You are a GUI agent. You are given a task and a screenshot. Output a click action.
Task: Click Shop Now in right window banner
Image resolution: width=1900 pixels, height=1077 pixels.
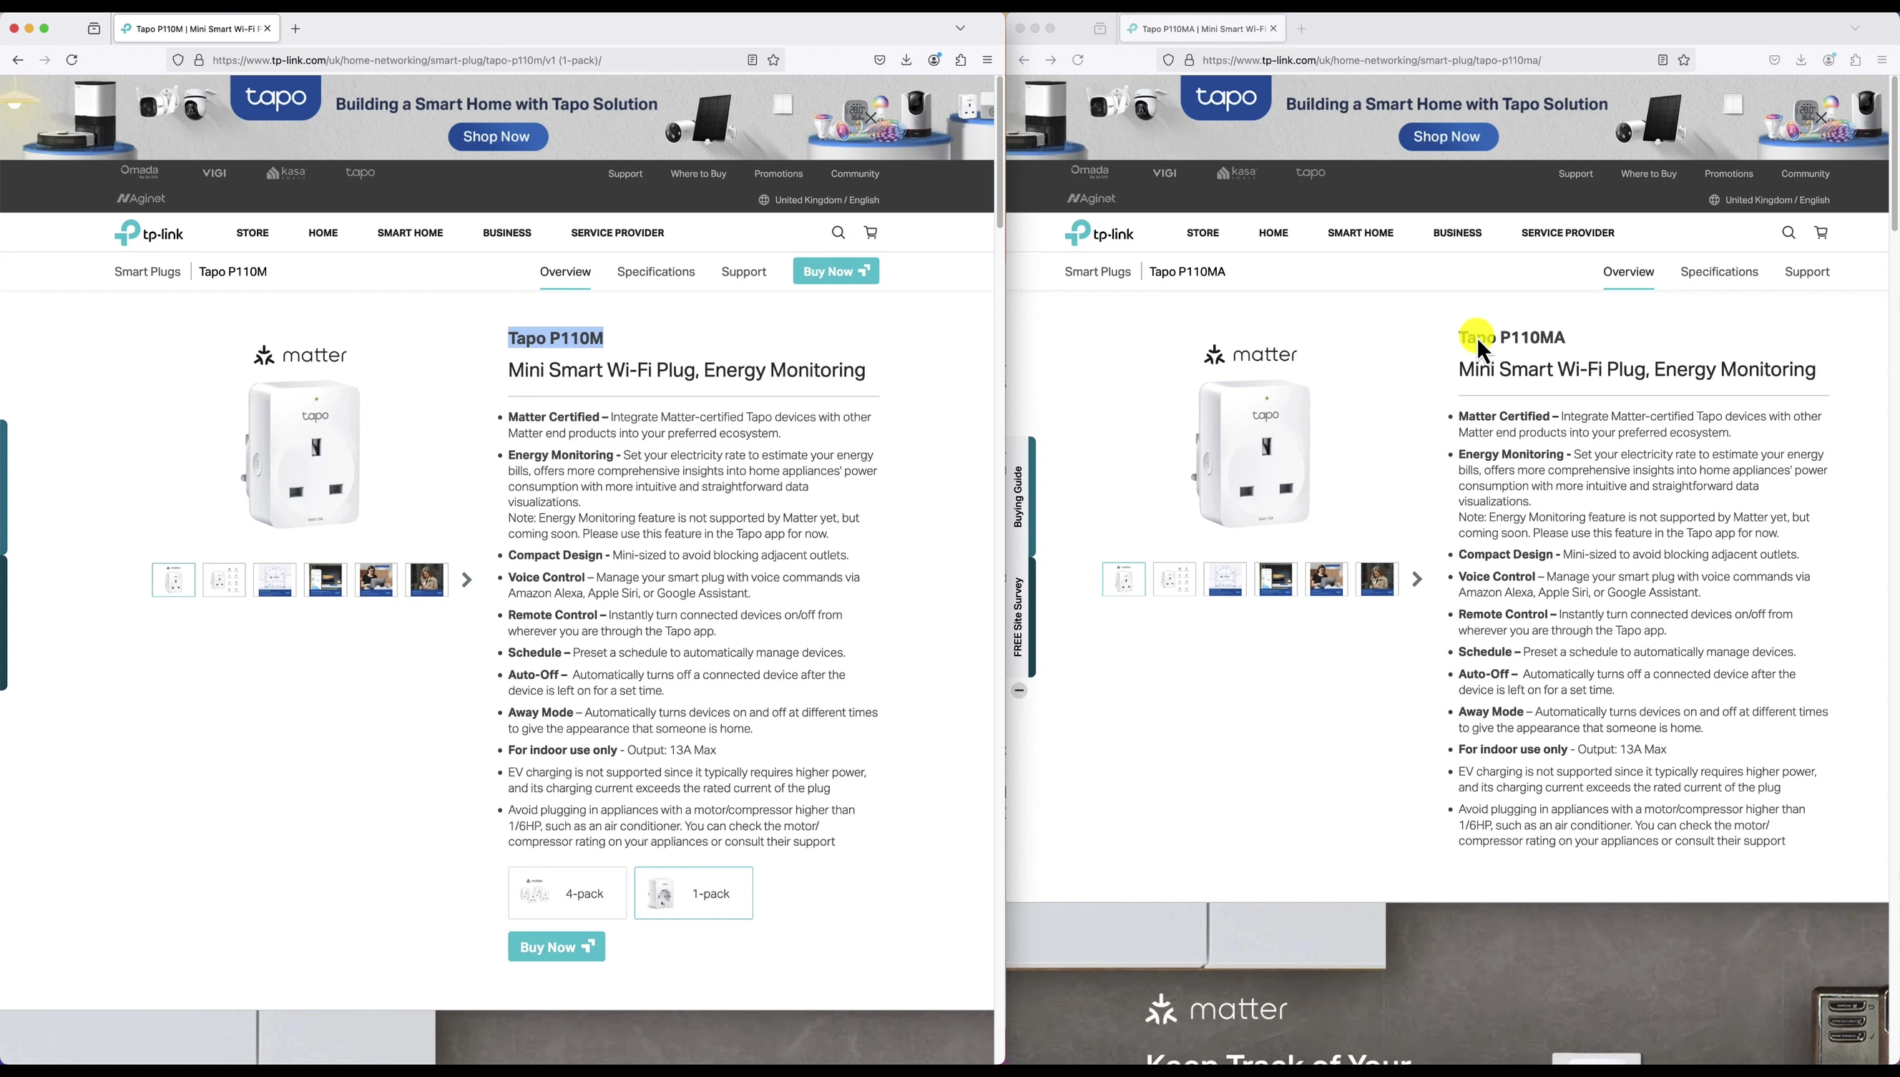pyautogui.click(x=1448, y=137)
